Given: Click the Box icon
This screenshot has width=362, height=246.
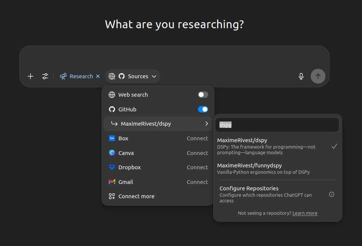Looking at the screenshot, I should [x=112, y=138].
